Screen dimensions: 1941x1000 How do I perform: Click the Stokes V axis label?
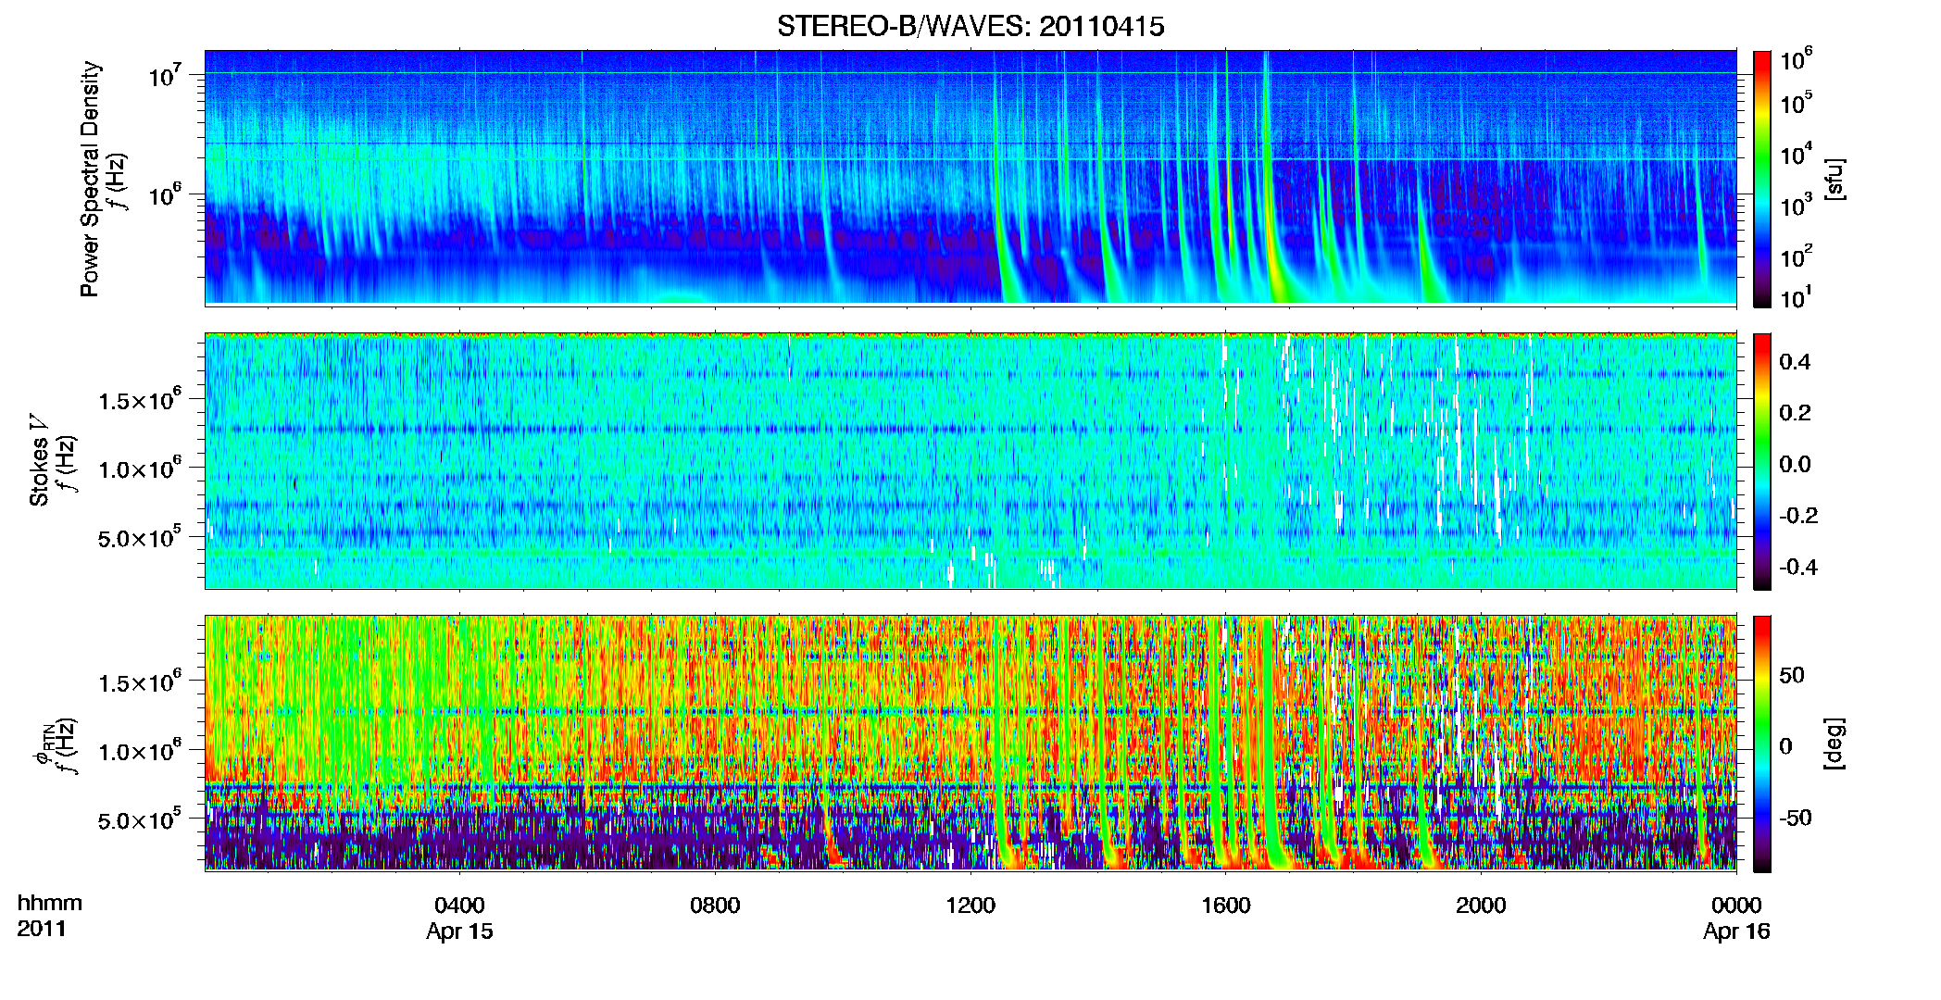pyautogui.click(x=39, y=460)
